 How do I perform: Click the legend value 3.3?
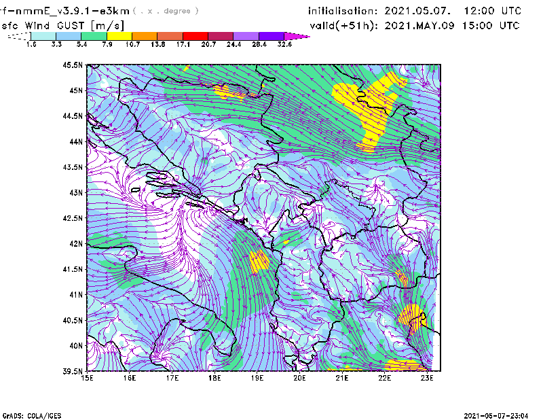[x=56, y=44]
